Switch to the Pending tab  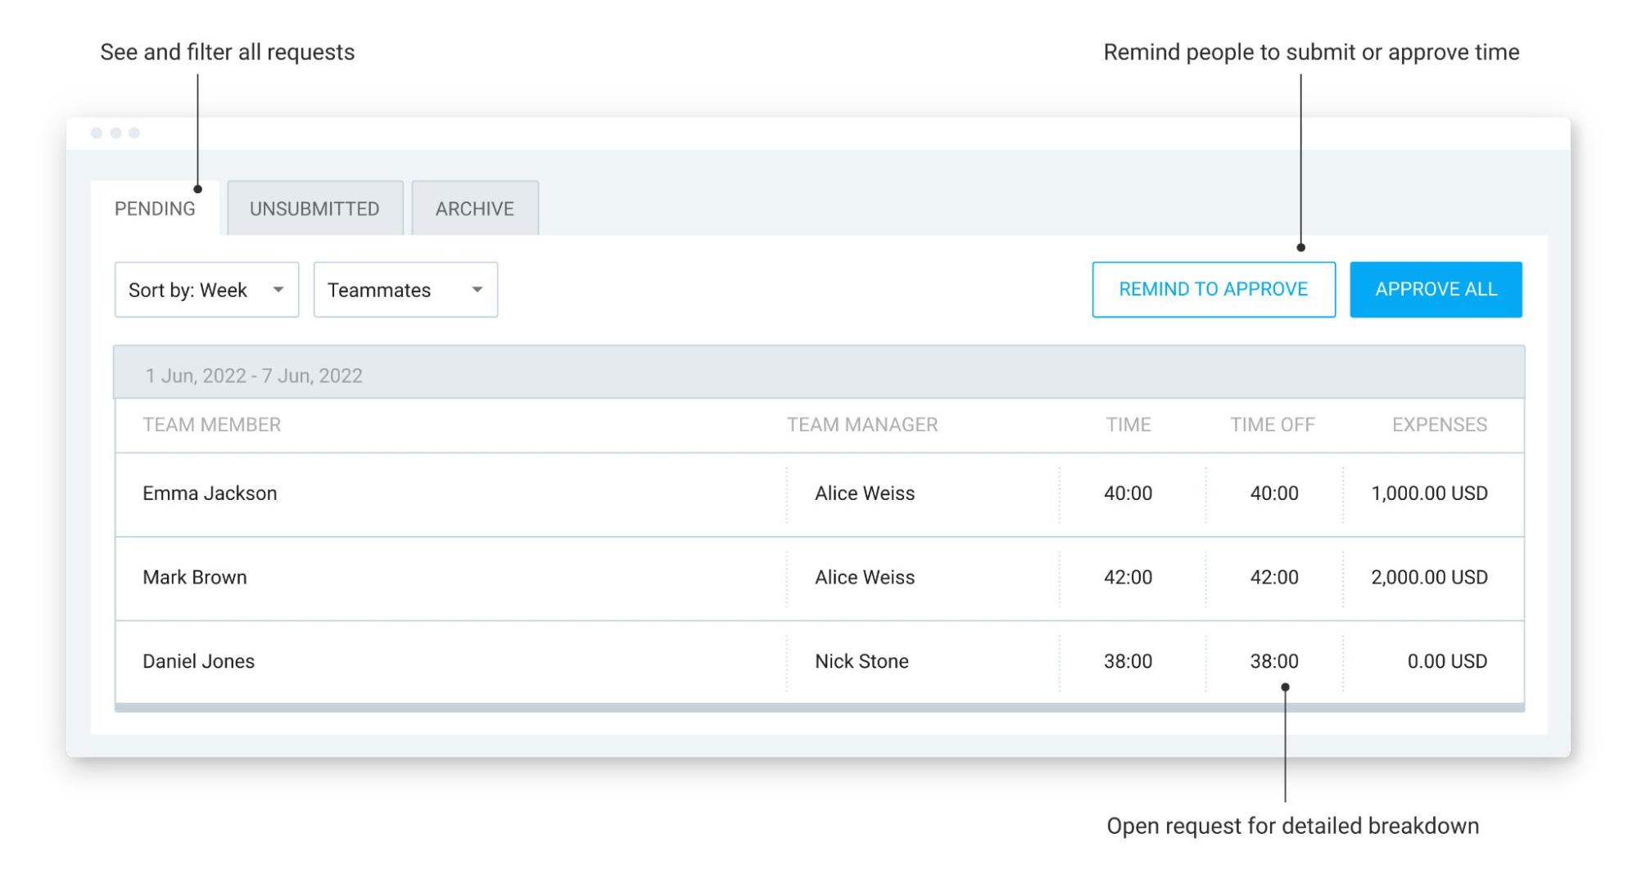(x=155, y=209)
